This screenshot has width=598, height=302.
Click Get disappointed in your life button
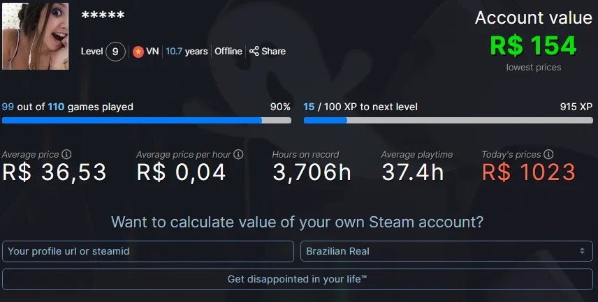click(x=298, y=279)
